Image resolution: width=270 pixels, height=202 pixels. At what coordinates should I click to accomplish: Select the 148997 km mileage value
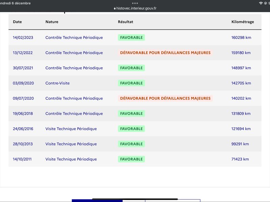[x=241, y=68]
